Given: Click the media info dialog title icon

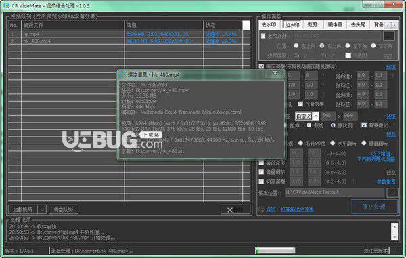Looking at the screenshot, I should point(124,74).
